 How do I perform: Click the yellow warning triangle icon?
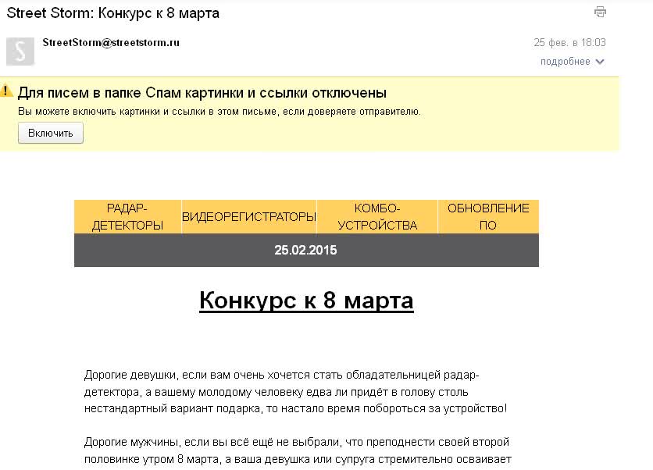pyautogui.click(x=7, y=92)
